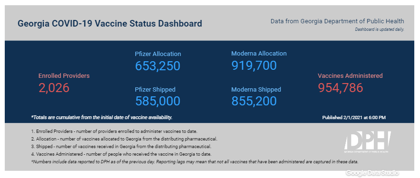Click the Georgia COVID-19 Vaccine Status Dashboard title

click(110, 23)
